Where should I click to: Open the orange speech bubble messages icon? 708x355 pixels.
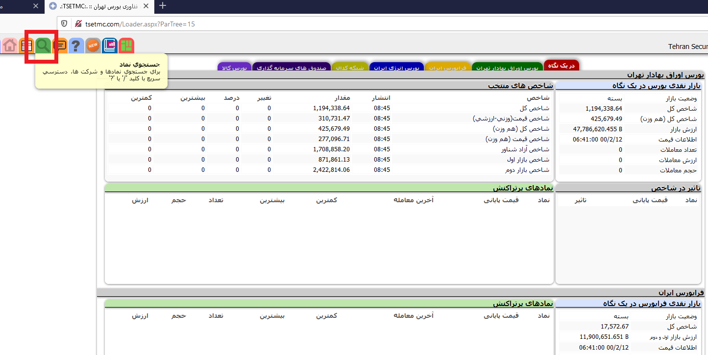[60, 46]
